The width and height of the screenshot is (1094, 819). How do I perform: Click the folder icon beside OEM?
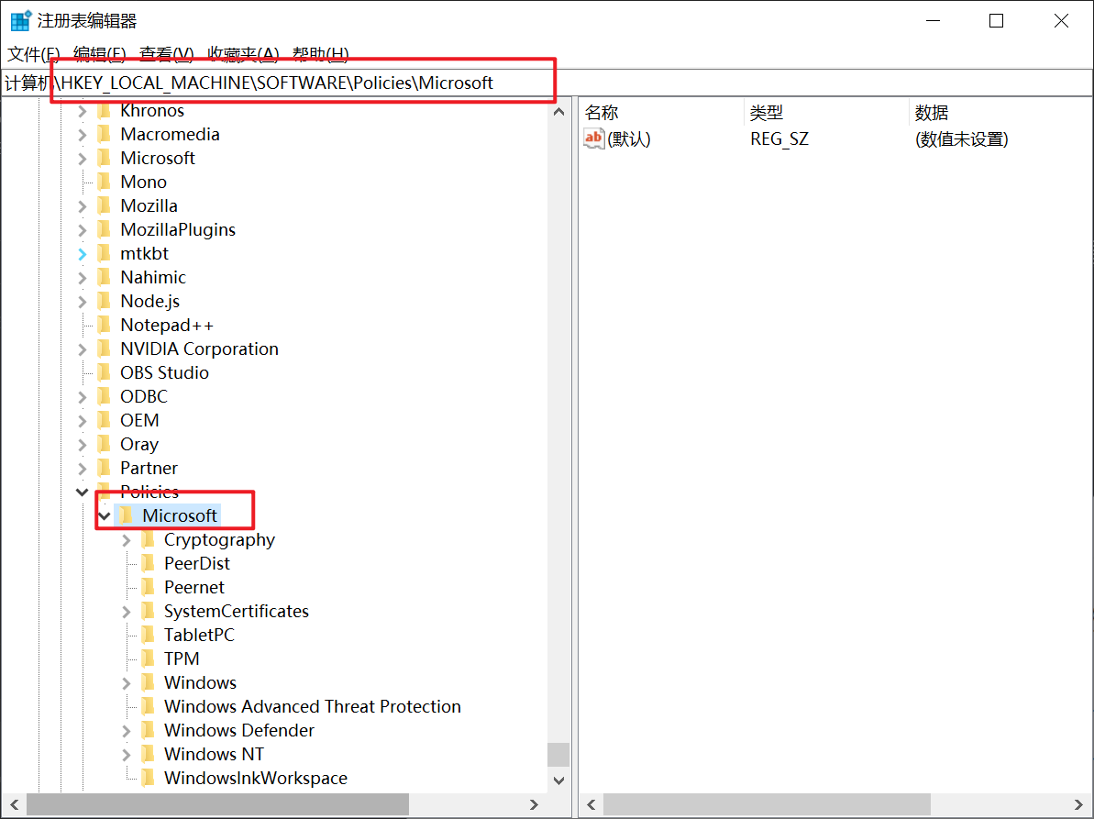point(104,421)
